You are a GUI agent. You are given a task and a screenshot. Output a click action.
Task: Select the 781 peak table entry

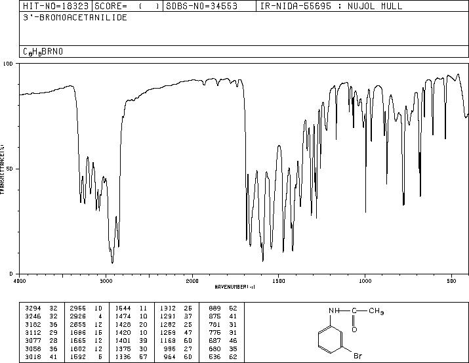(x=223, y=324)
